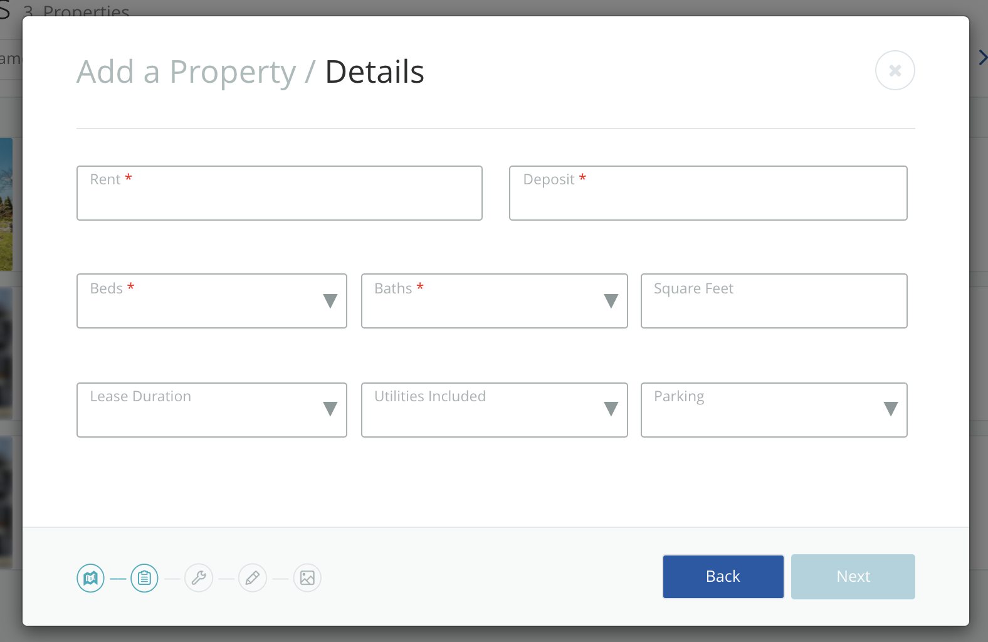Expand the Baths dropdown
This screenshot has height=642, width=988.
coord(494,301)
